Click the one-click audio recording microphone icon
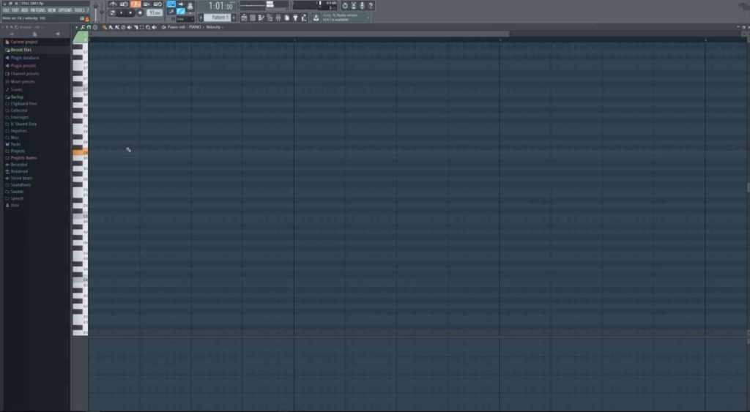The width and height of the screenshot is (750, 412). click(x=362, y=6)
